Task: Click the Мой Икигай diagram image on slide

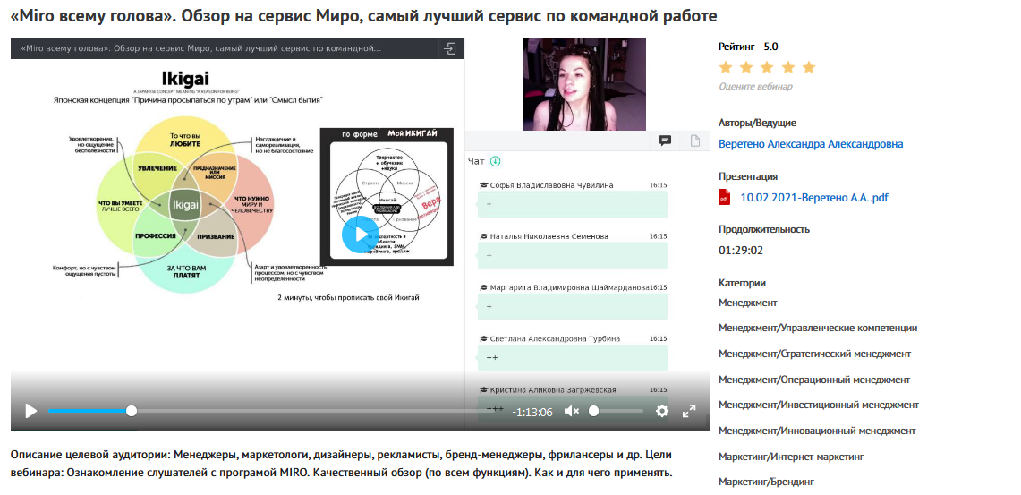Action: [387, 197]
